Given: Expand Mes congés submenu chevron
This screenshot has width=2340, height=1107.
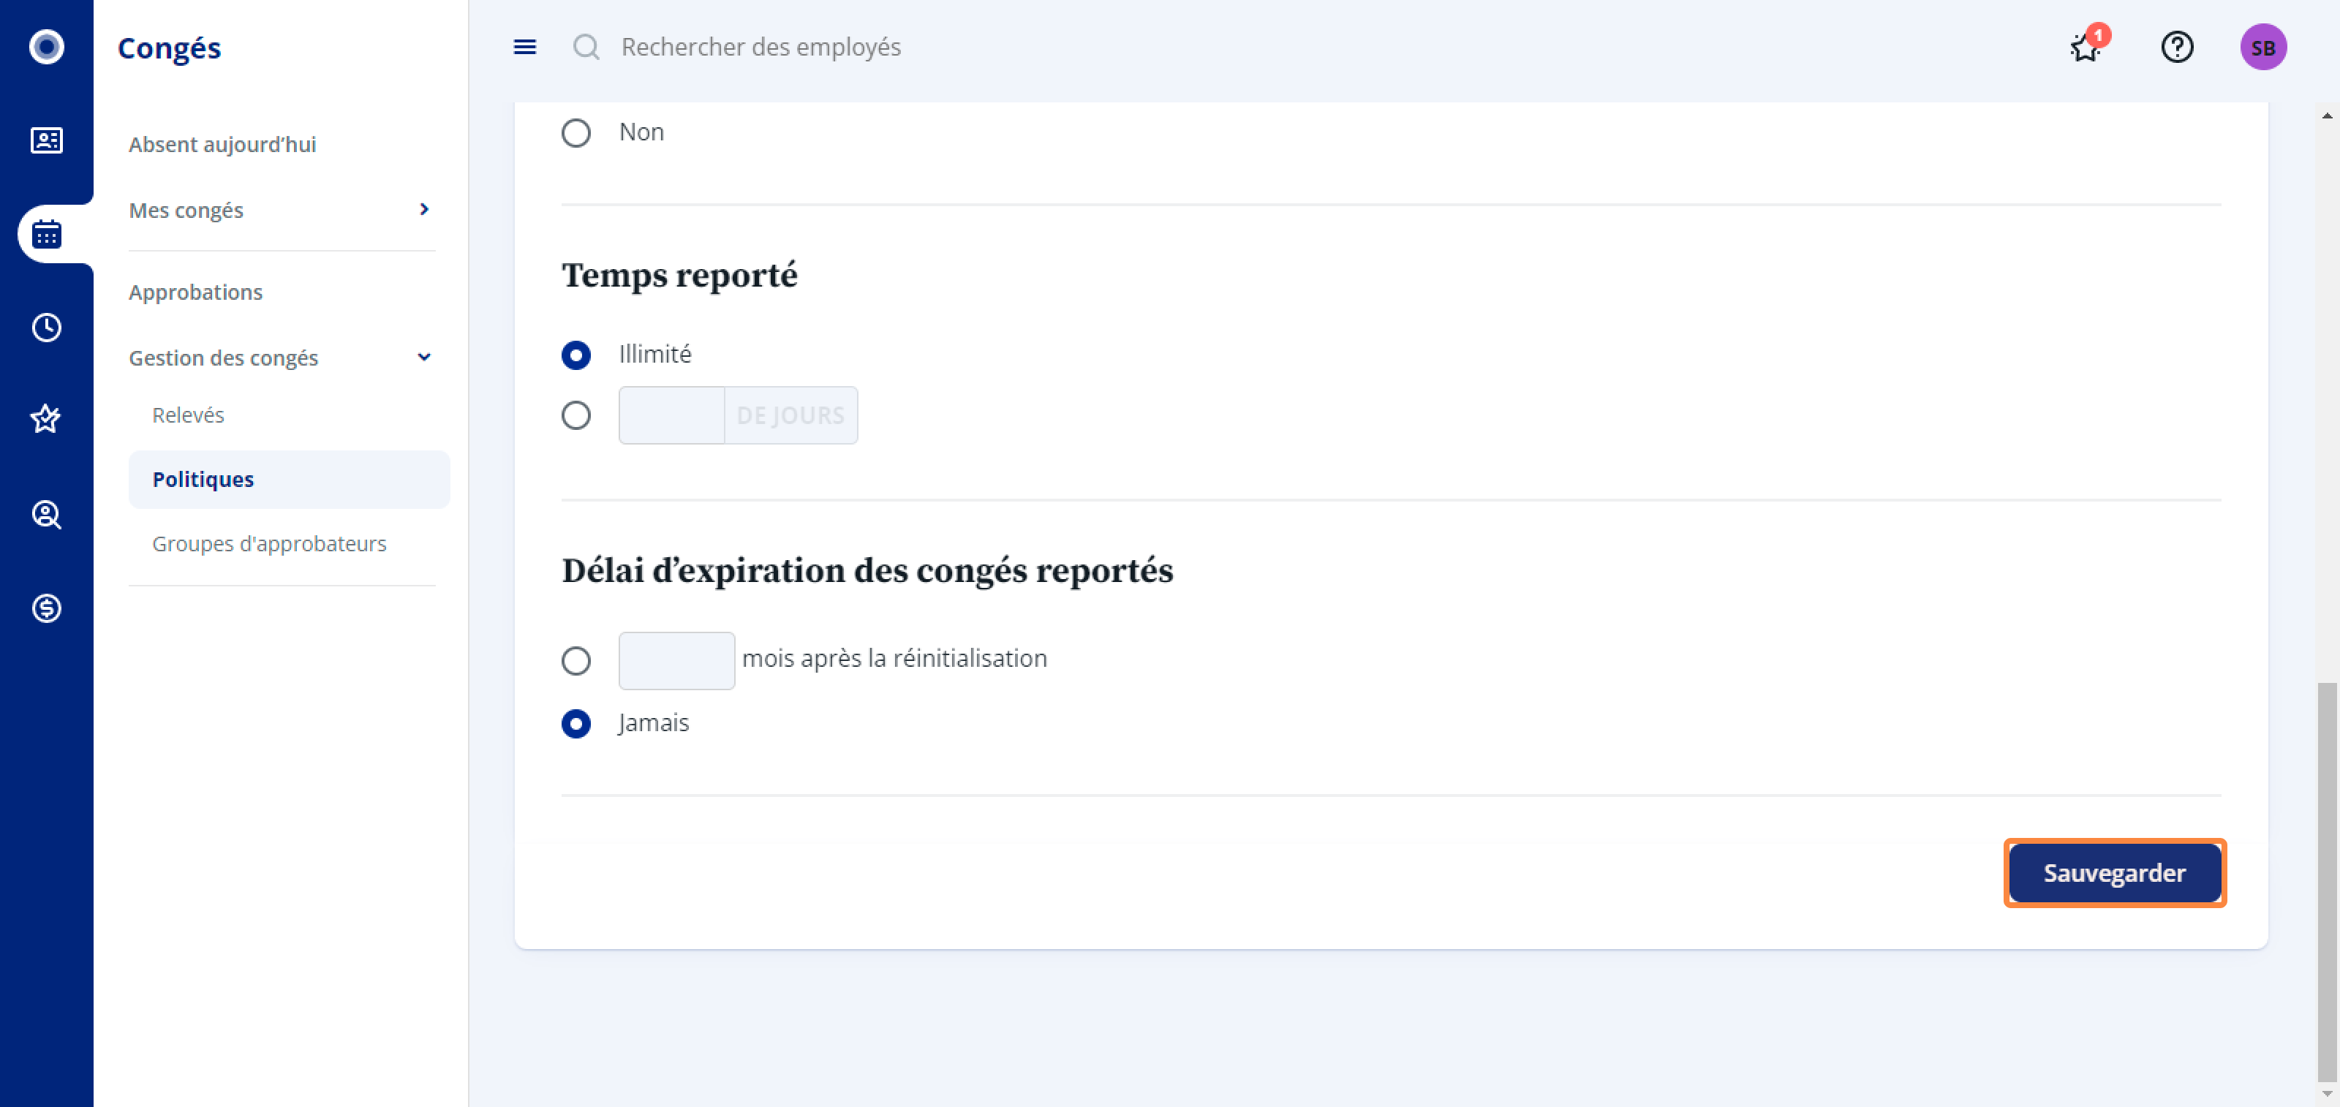Looking at the screenshot, I should [x=423, y=210].
